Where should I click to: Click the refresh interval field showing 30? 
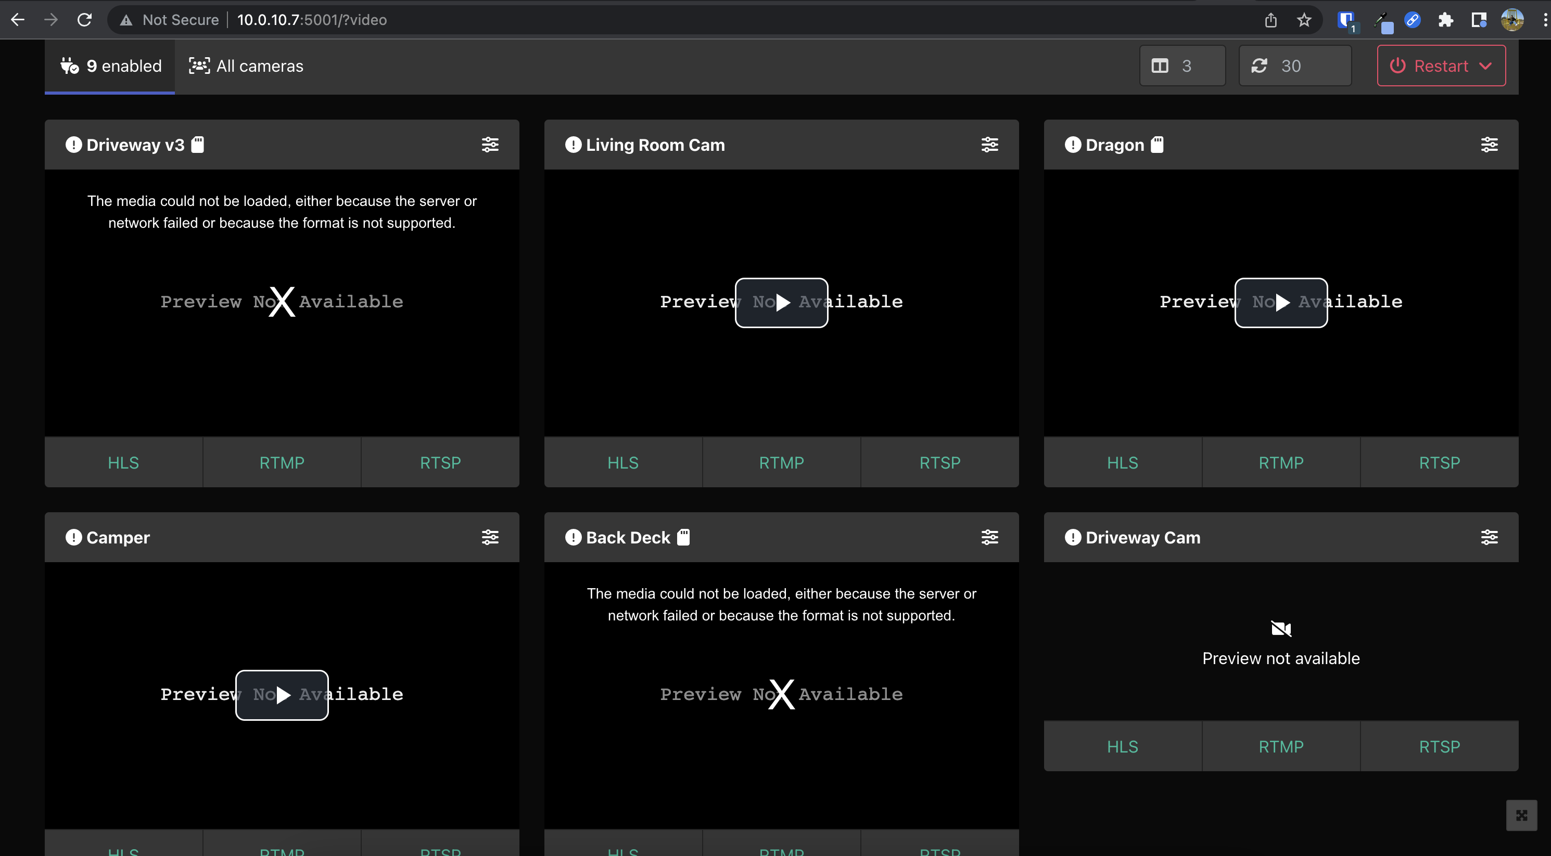pos(1295,66)
